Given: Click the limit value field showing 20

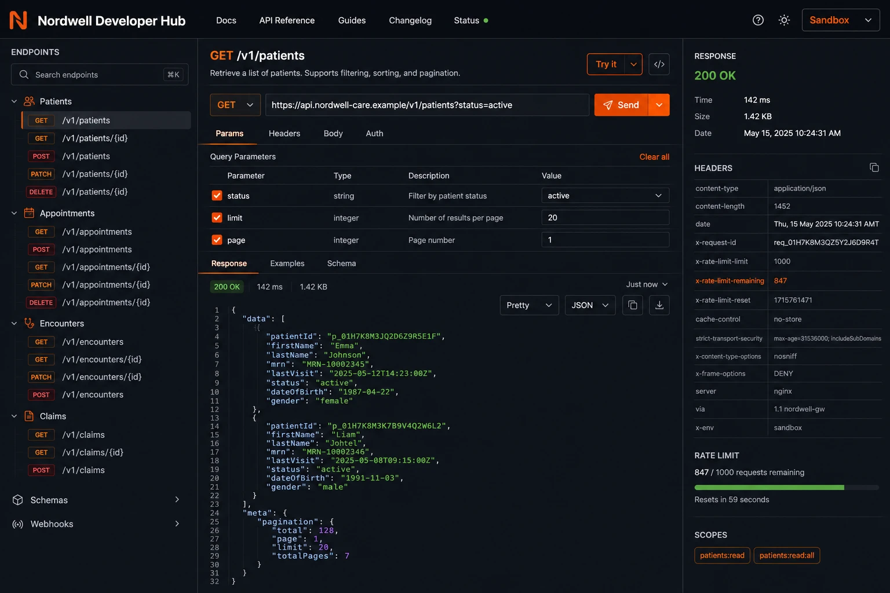Looking at the screenshot, I should point(606,218).
